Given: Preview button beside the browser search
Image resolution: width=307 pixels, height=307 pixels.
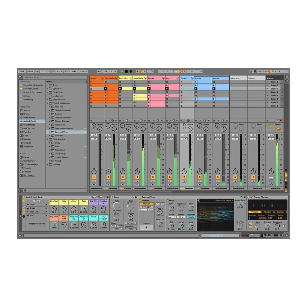Looking at the screenshot, I should click(x=20, y=77).
